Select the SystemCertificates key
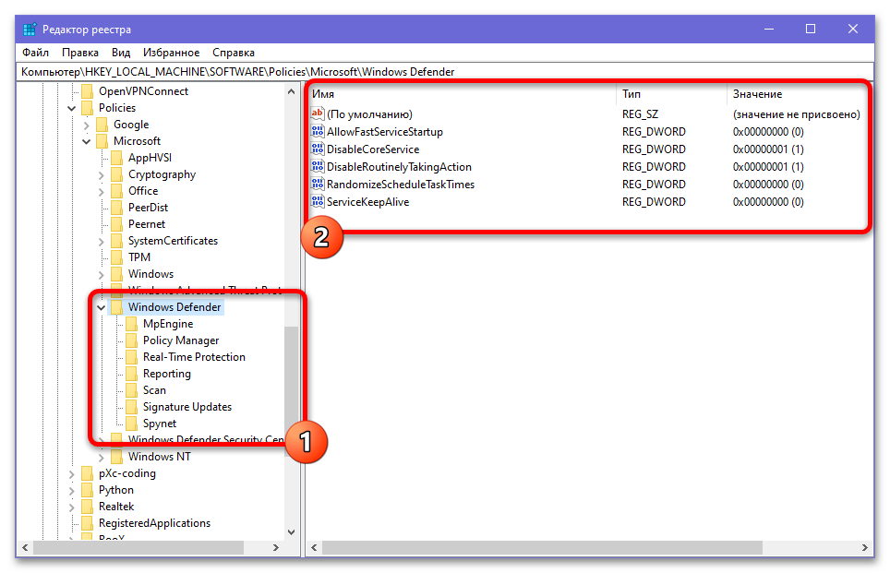890x573 pixels. click(x=174, y=241)
